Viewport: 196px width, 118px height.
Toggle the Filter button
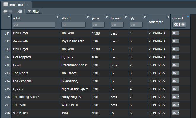[34, 12]
